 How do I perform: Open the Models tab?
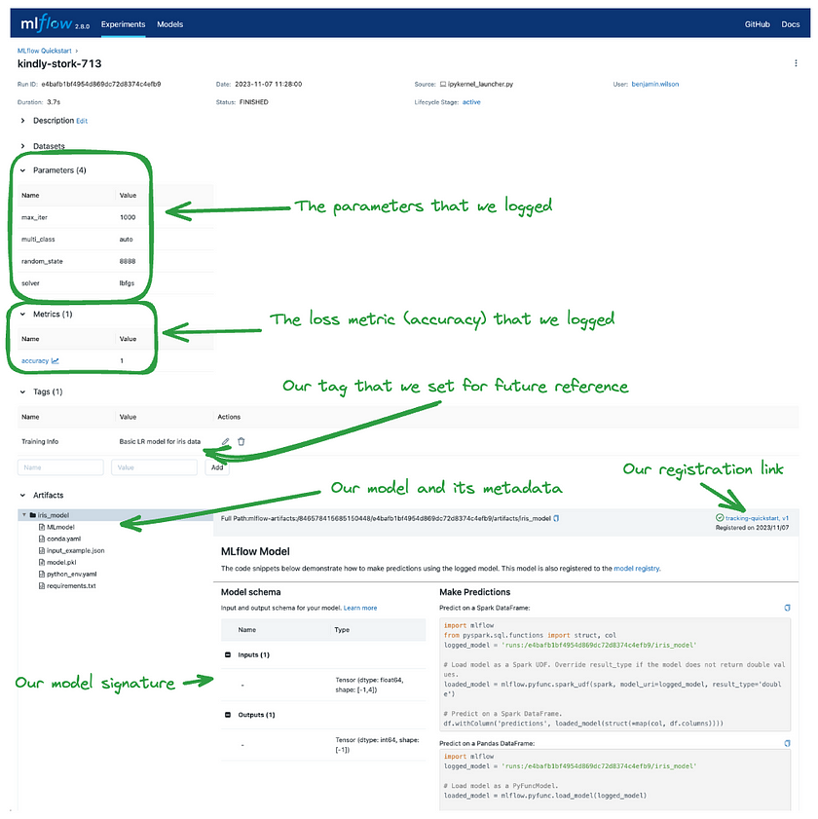[169, 24]
